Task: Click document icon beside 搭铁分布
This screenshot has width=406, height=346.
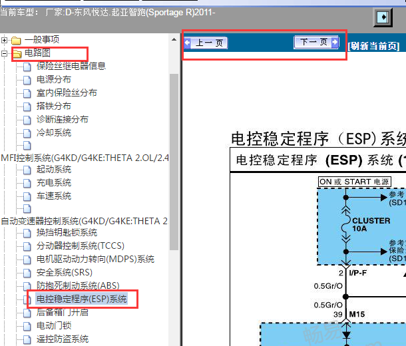Action: [x=27, y=106]
